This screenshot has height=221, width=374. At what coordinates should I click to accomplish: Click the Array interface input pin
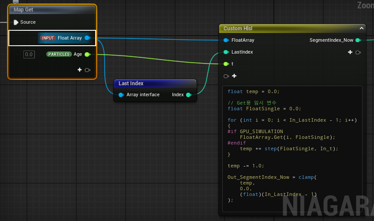tap(121, 95)
